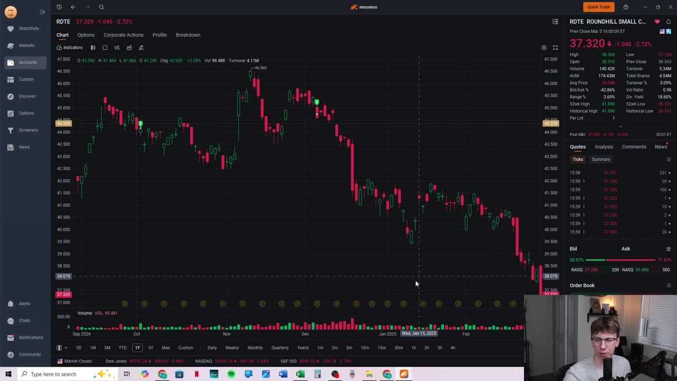This screenshot has height=381, width=677.
Task: Open the chart settings gear
Action: (x=544, y=48)
